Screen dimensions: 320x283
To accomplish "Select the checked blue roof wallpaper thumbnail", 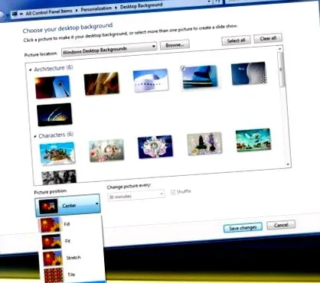I will tap(200, 76).
